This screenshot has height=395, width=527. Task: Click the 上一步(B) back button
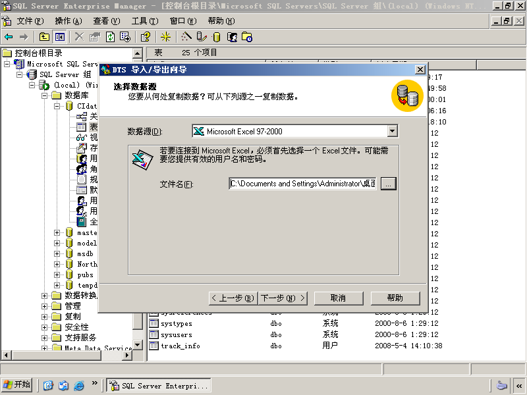[233, 298]
